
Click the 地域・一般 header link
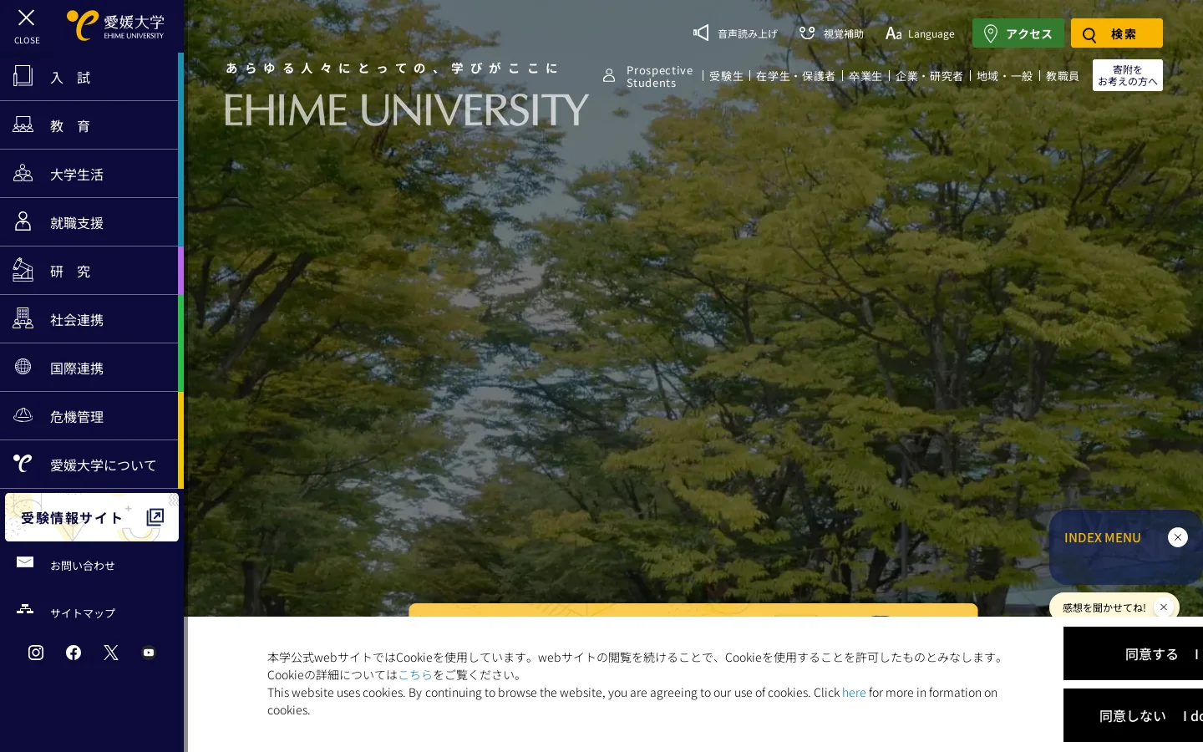[1005, 76]
